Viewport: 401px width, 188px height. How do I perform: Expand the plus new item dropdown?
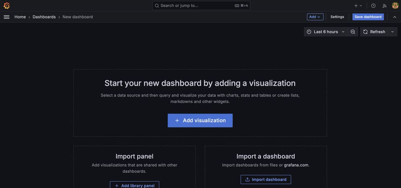[x=358, y=6]
